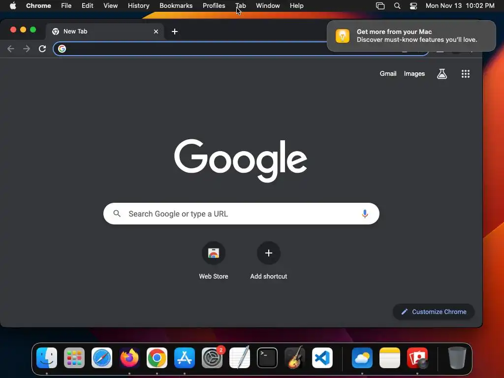Screen dimensions: 504x378
Task: Open the Profiles menu
Action: [214, 5]
